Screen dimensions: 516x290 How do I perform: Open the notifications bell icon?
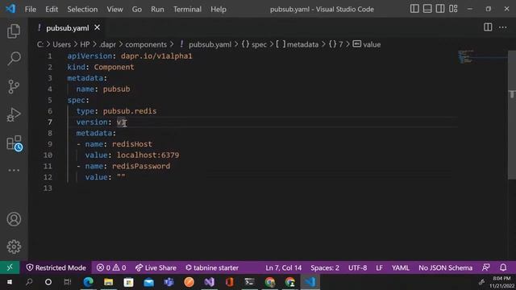503,267
